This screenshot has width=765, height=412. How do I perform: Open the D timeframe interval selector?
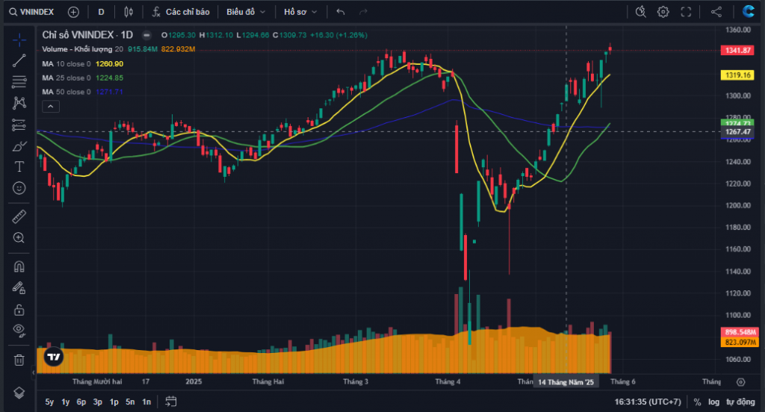[101, 12]
